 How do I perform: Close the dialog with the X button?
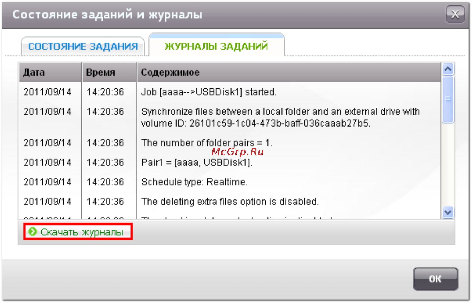(x=455, y=14)
